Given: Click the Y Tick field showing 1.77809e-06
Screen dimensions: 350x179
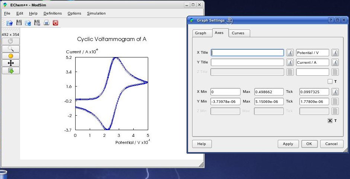Looking at the screenshot, I should (x=314, y=101).
